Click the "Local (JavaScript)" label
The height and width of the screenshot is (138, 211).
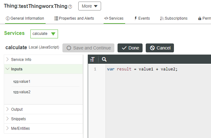coord(44,47)
